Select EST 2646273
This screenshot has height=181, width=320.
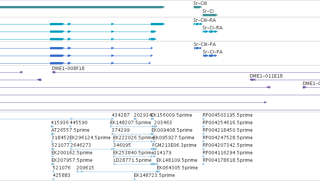pyautogui.click(x=80, y=145)
